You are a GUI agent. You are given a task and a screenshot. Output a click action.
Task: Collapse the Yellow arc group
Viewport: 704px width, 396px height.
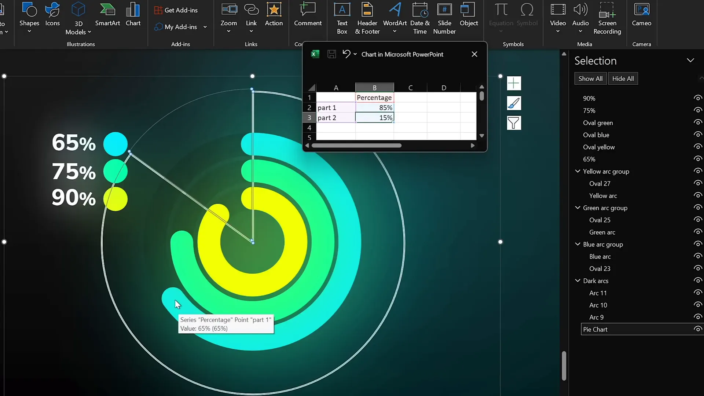[x=577, y=171]
